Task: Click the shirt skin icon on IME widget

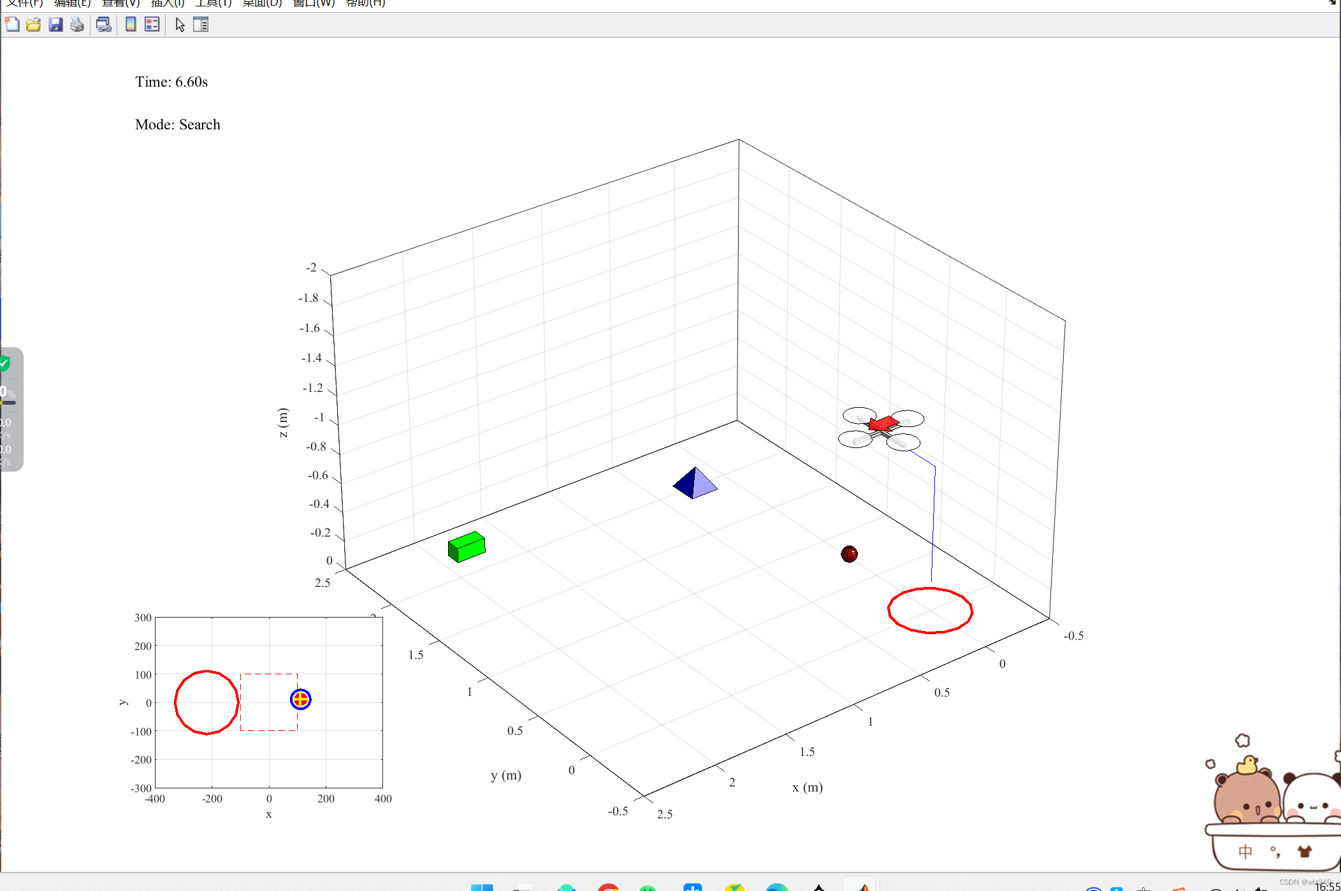Action: (1304, 851)
